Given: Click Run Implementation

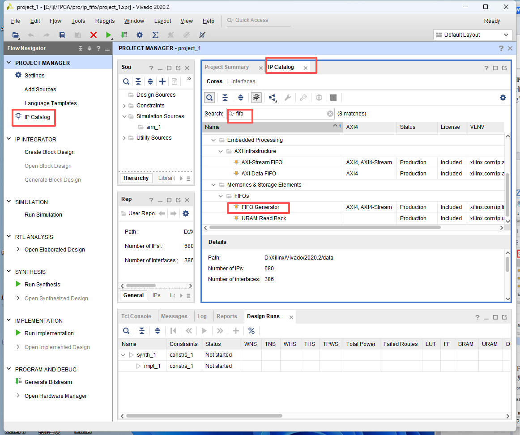Looking at the screenshot, I should click(49, 333).
